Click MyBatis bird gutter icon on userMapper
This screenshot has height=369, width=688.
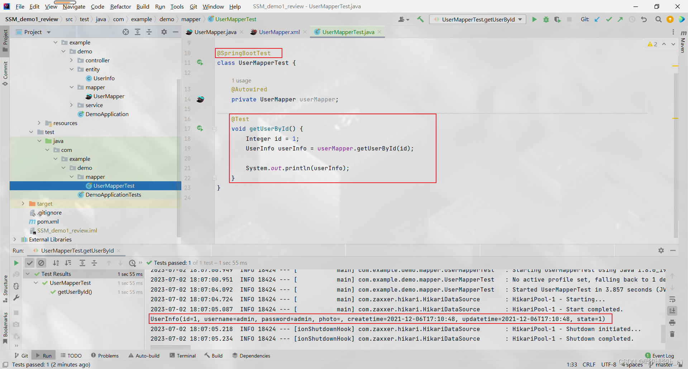[x=200, y=99]
